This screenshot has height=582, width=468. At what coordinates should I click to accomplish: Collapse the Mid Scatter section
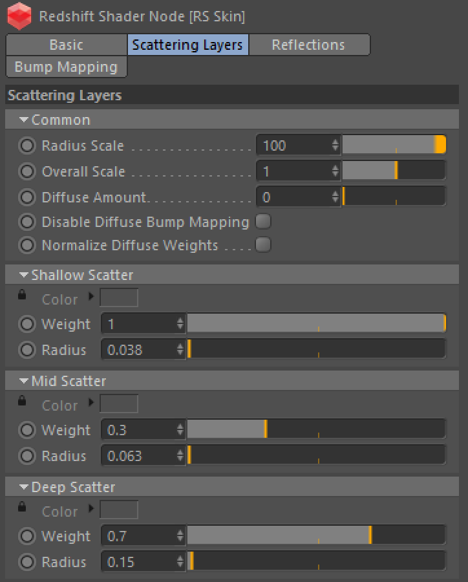(x=24, y=381)
